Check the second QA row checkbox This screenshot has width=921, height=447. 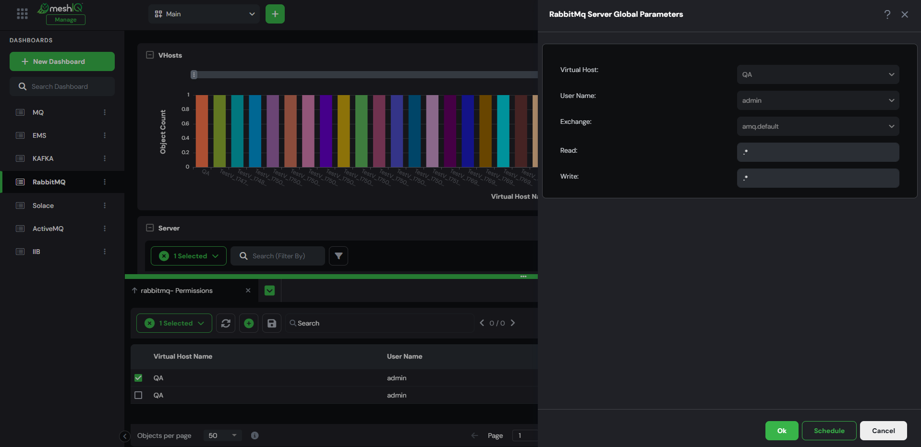coord(138,395)
